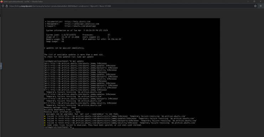Click 'Building dependency tree... Done' line
This screenshot has height=137, width=264.
[61, 110]
